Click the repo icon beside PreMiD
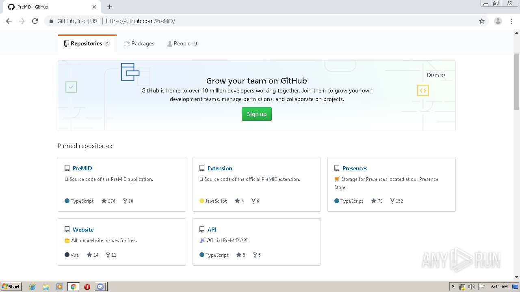The width and height of the screenshot is (520, 292). (67, 168)
